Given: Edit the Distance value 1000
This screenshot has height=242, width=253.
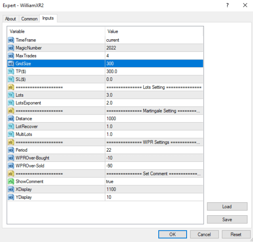Looking at the screenshot, I should pos(154,119).
